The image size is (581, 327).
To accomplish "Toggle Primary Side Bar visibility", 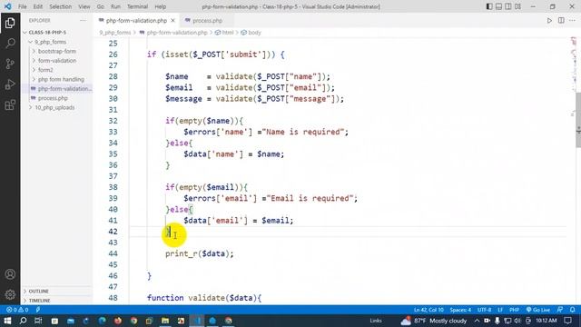I will pyautogui.click(x=489, y=6).
